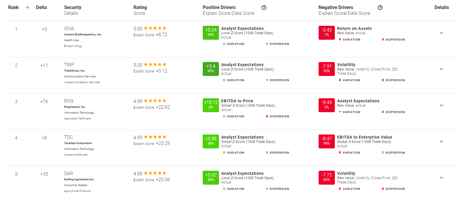The height and width of the screenshot is (200, 460).
Task: Click DAR negative Dispersion red arrow icon
Action: [x=383, y=189]
